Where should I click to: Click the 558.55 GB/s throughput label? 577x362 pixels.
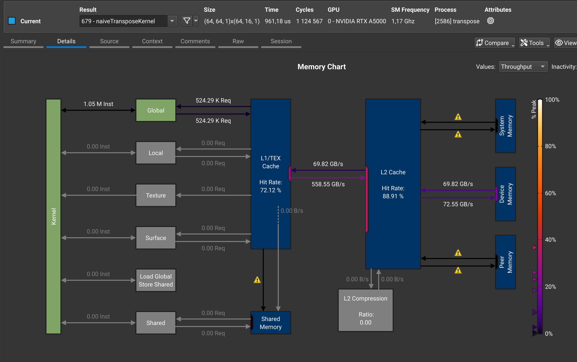328,184
